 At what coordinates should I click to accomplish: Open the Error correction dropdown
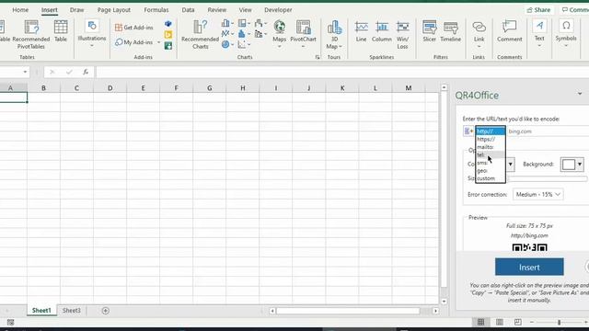pos(537,194)
